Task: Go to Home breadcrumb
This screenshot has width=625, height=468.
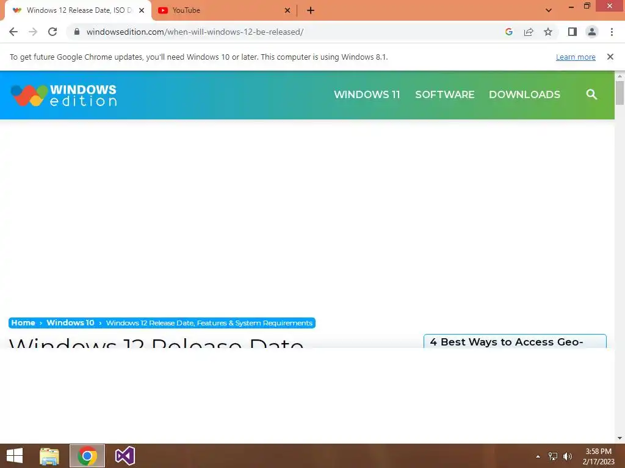Action: point(23,323)
